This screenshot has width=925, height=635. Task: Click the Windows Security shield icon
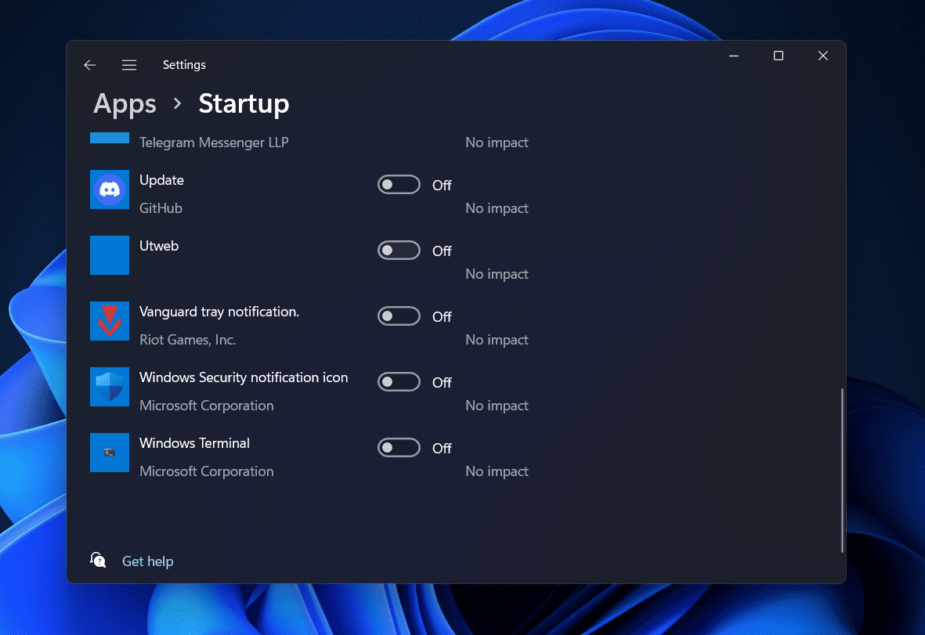pos(110,387)
